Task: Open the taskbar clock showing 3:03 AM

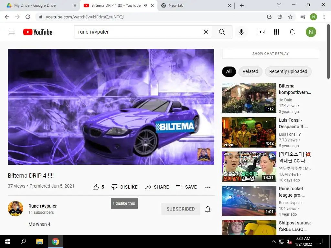Action: [x=303, y=242]
